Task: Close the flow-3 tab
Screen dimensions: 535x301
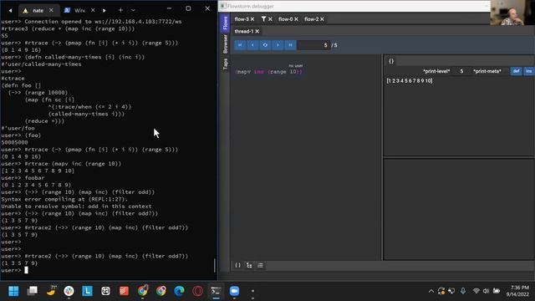Action: click(252, 19)
